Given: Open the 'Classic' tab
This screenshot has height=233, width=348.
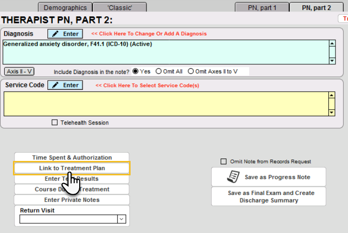Looking at the screenshot, I should click(x=120, y=8).
